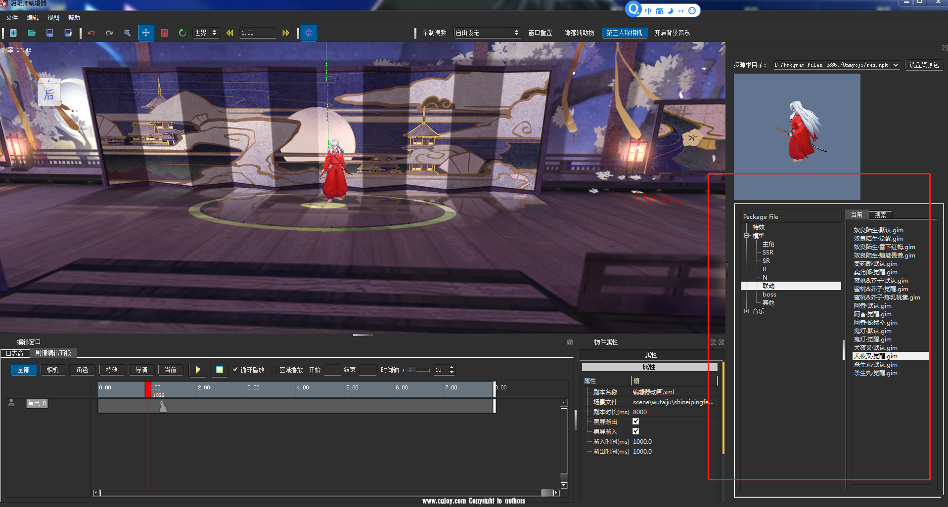Click the 录制视频 button
The height and width of the screenshot is (507, 948).
click(434, 33)
